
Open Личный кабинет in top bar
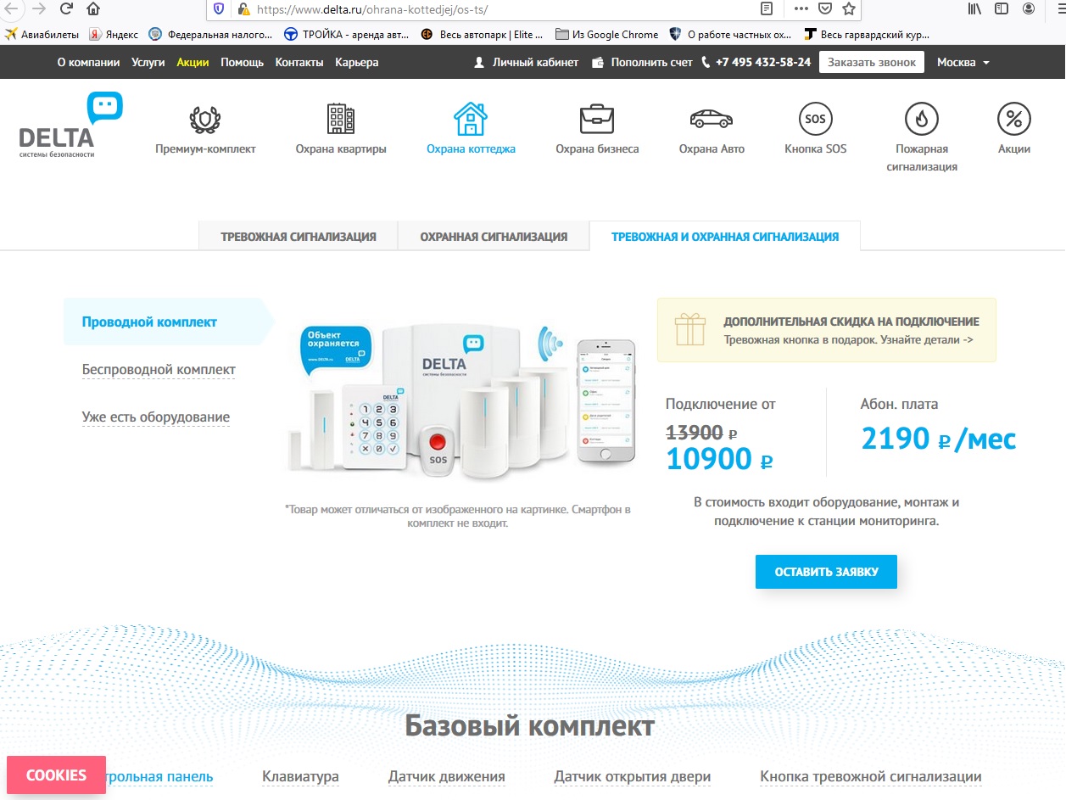[x=526, y=63]
